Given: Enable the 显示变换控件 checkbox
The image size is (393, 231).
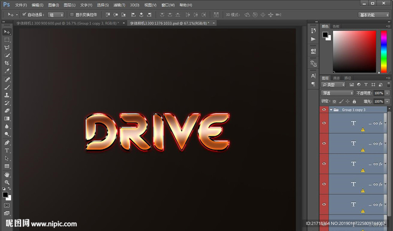Looking at the screenshot, I should point(72,15).
